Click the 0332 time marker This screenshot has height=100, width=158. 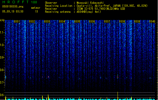(32, 21)
